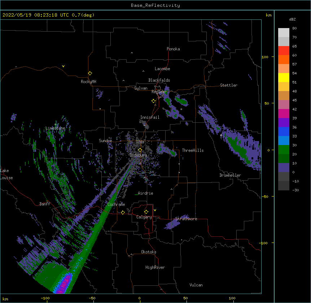
Task: Click the HighRiver label
Action: pyautogui.click(x=155, y=267)
